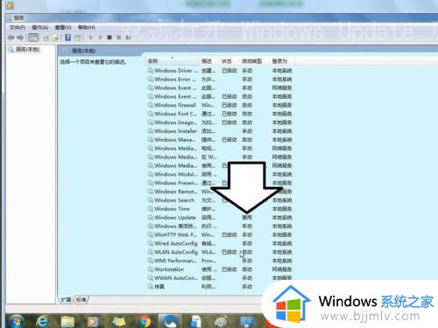
Task: Select the Windows Font C... service
Action: coord(220,114)
